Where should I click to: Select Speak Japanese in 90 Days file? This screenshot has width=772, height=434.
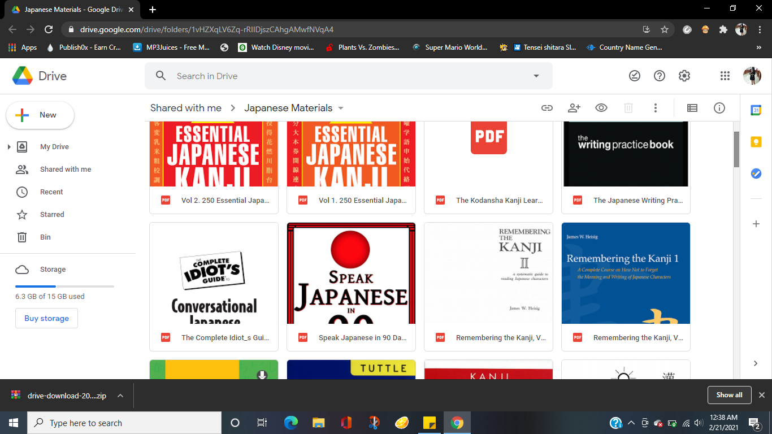351,287
